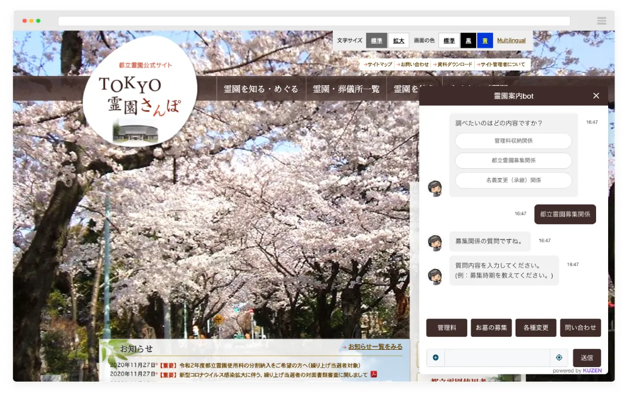Click 調べたいのはどの内容ですか？ text
The width and height of the screenshot is (628, 398).
[x=499, y=124]
